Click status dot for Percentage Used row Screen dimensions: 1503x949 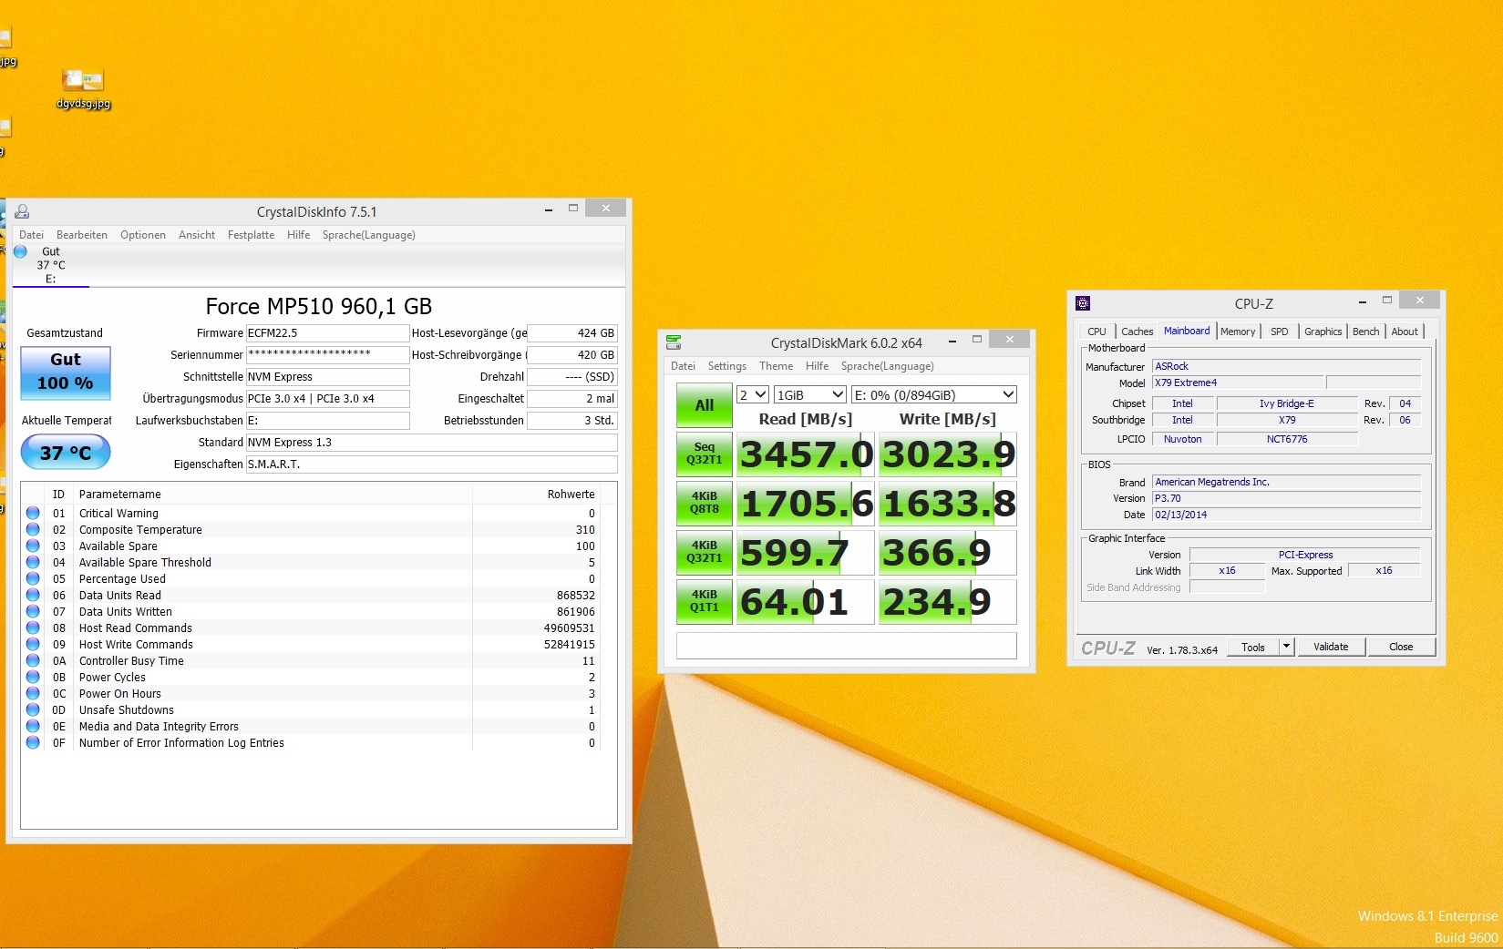pos(33,578)
